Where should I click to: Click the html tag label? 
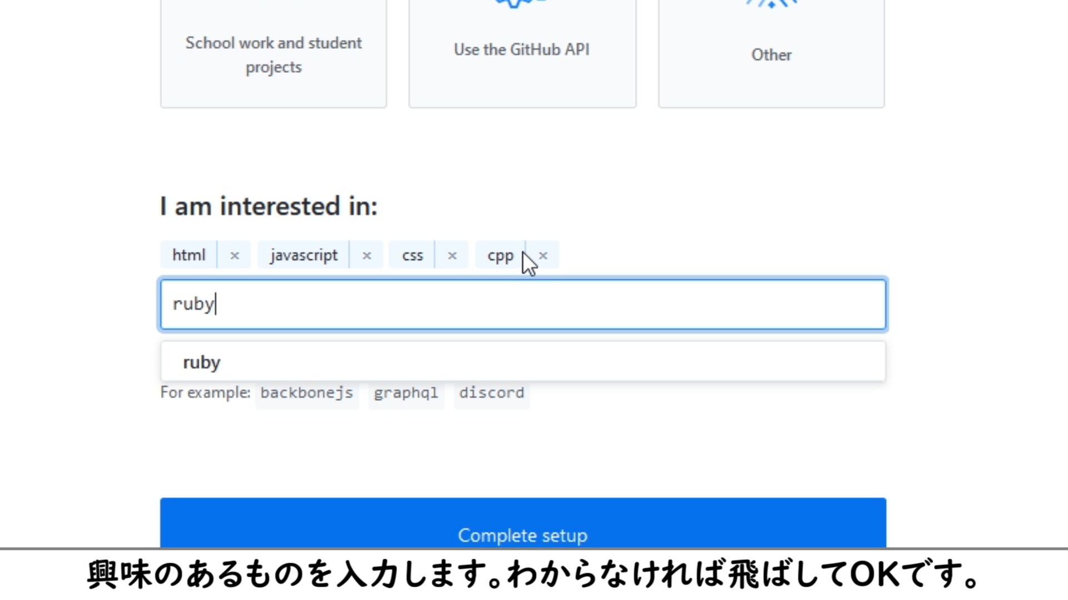pyautogui.click(x=189, y=256)
